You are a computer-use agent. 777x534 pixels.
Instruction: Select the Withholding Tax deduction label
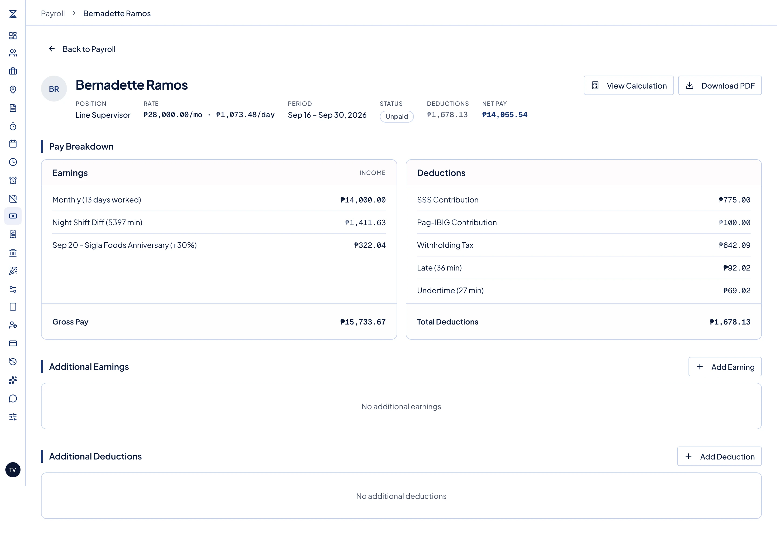point(445,245)
